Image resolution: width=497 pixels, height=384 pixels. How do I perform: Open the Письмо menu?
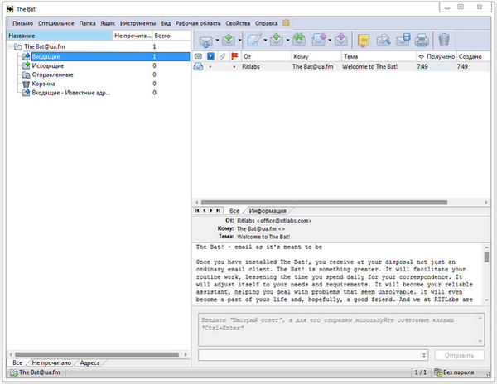point(22,23)
